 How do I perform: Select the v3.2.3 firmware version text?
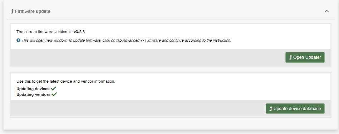pos(79,32)
